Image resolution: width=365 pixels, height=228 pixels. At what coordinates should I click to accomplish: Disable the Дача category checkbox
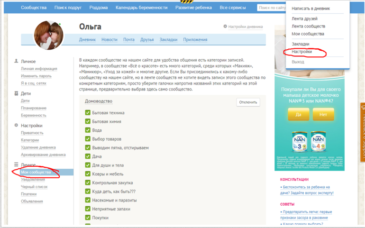click(x=88, y=156)
